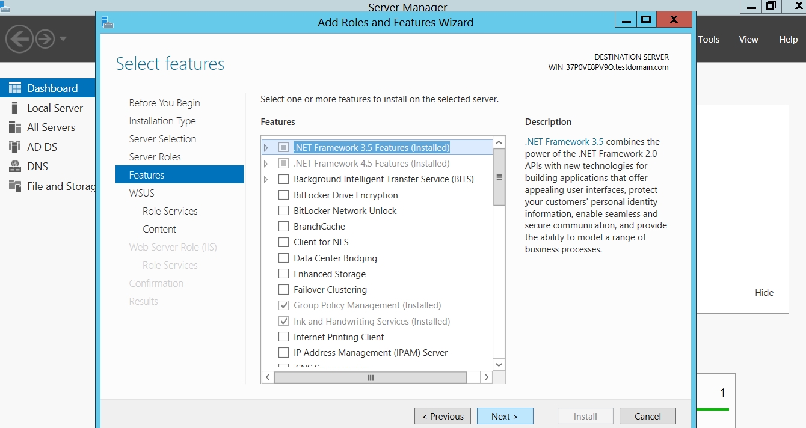Click the wizard title bar icon
The width and height of the screenshot is (806, 428).
[108, 22]
